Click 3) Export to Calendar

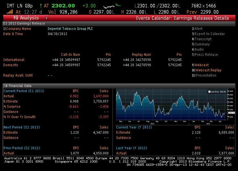tap(208, 34)
